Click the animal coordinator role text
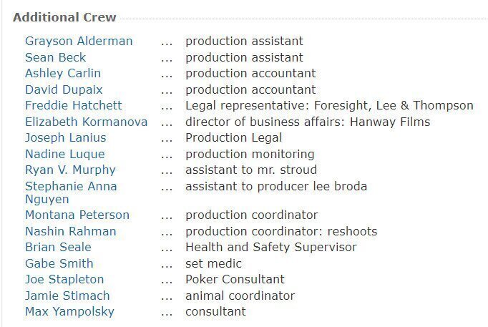Screen dimensions: 488x327 (240, 296)
